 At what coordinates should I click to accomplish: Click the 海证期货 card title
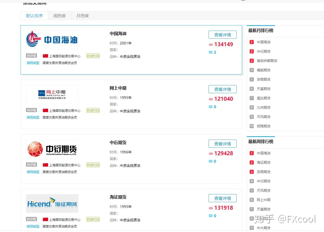click(x=118, y=197)
